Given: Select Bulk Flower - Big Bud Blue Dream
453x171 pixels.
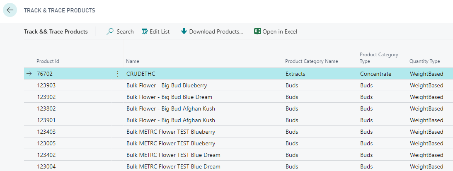Looking at the screenshot, I should [x=169, y=97].
